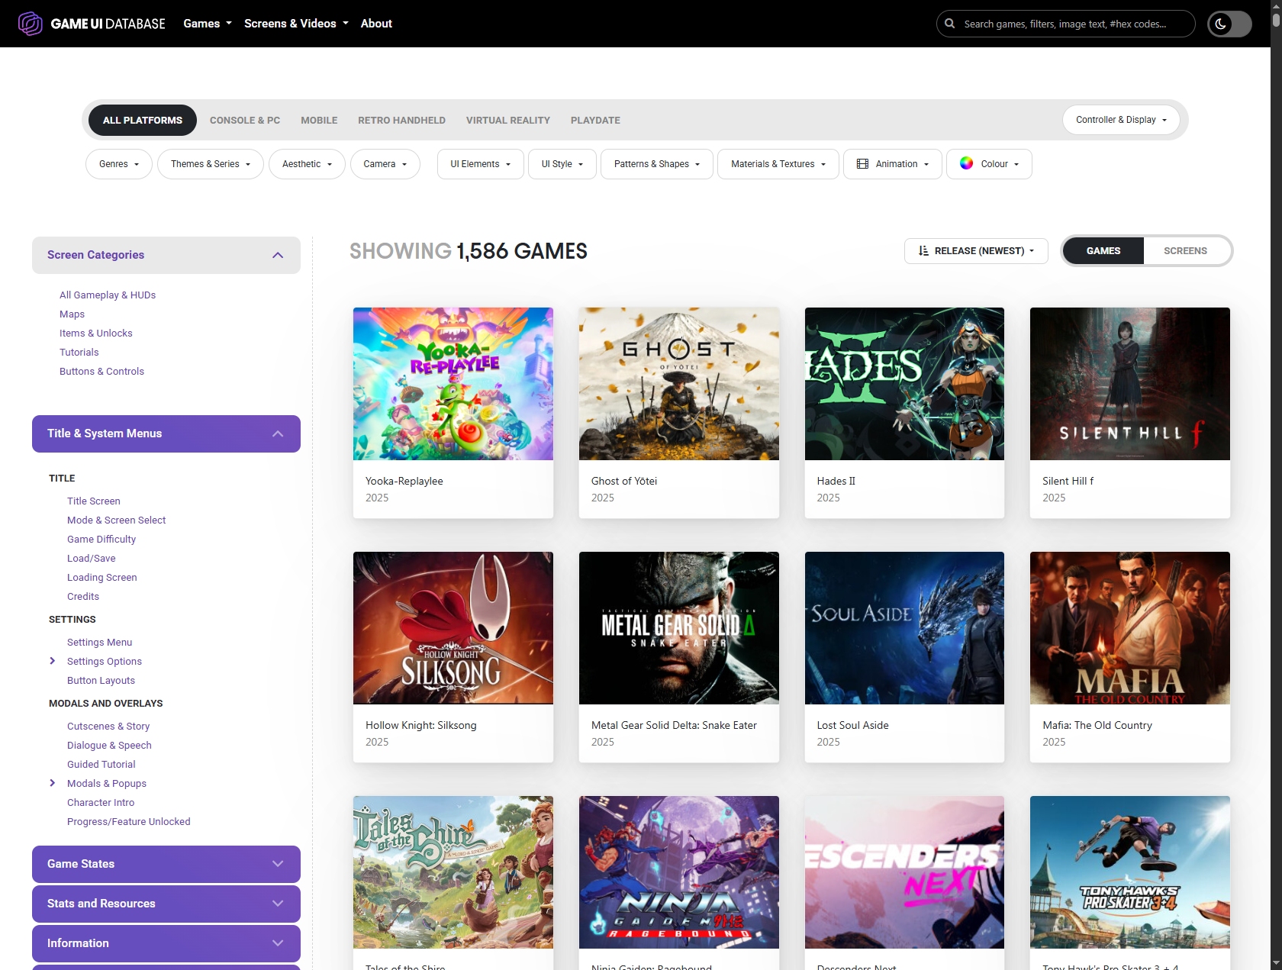
Task: Open the Genres filter dropdown
Action: click(119, 164)
